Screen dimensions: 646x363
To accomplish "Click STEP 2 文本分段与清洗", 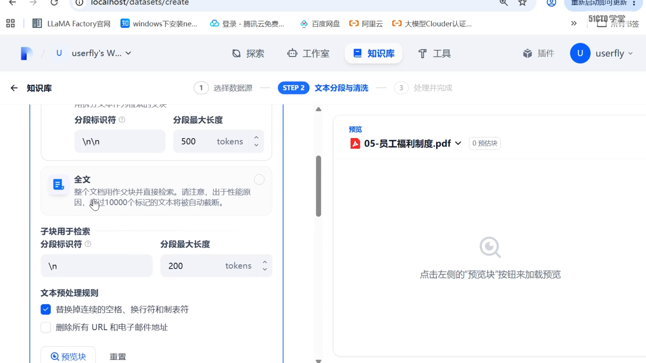I will click(323, 88).
